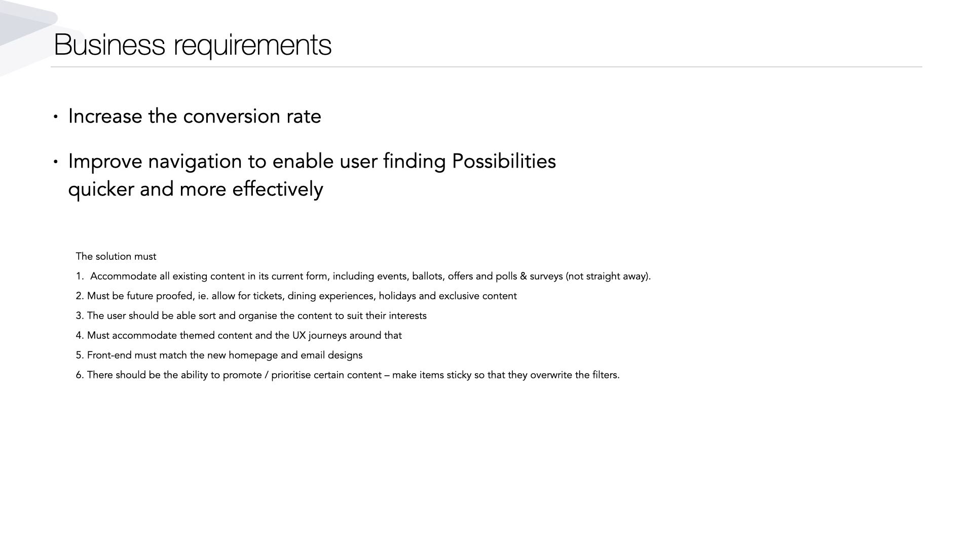Viewport: 973px width, 547px height.
Task: Click bullet dot before "Improve navigation"
Action: coord(56,163)
